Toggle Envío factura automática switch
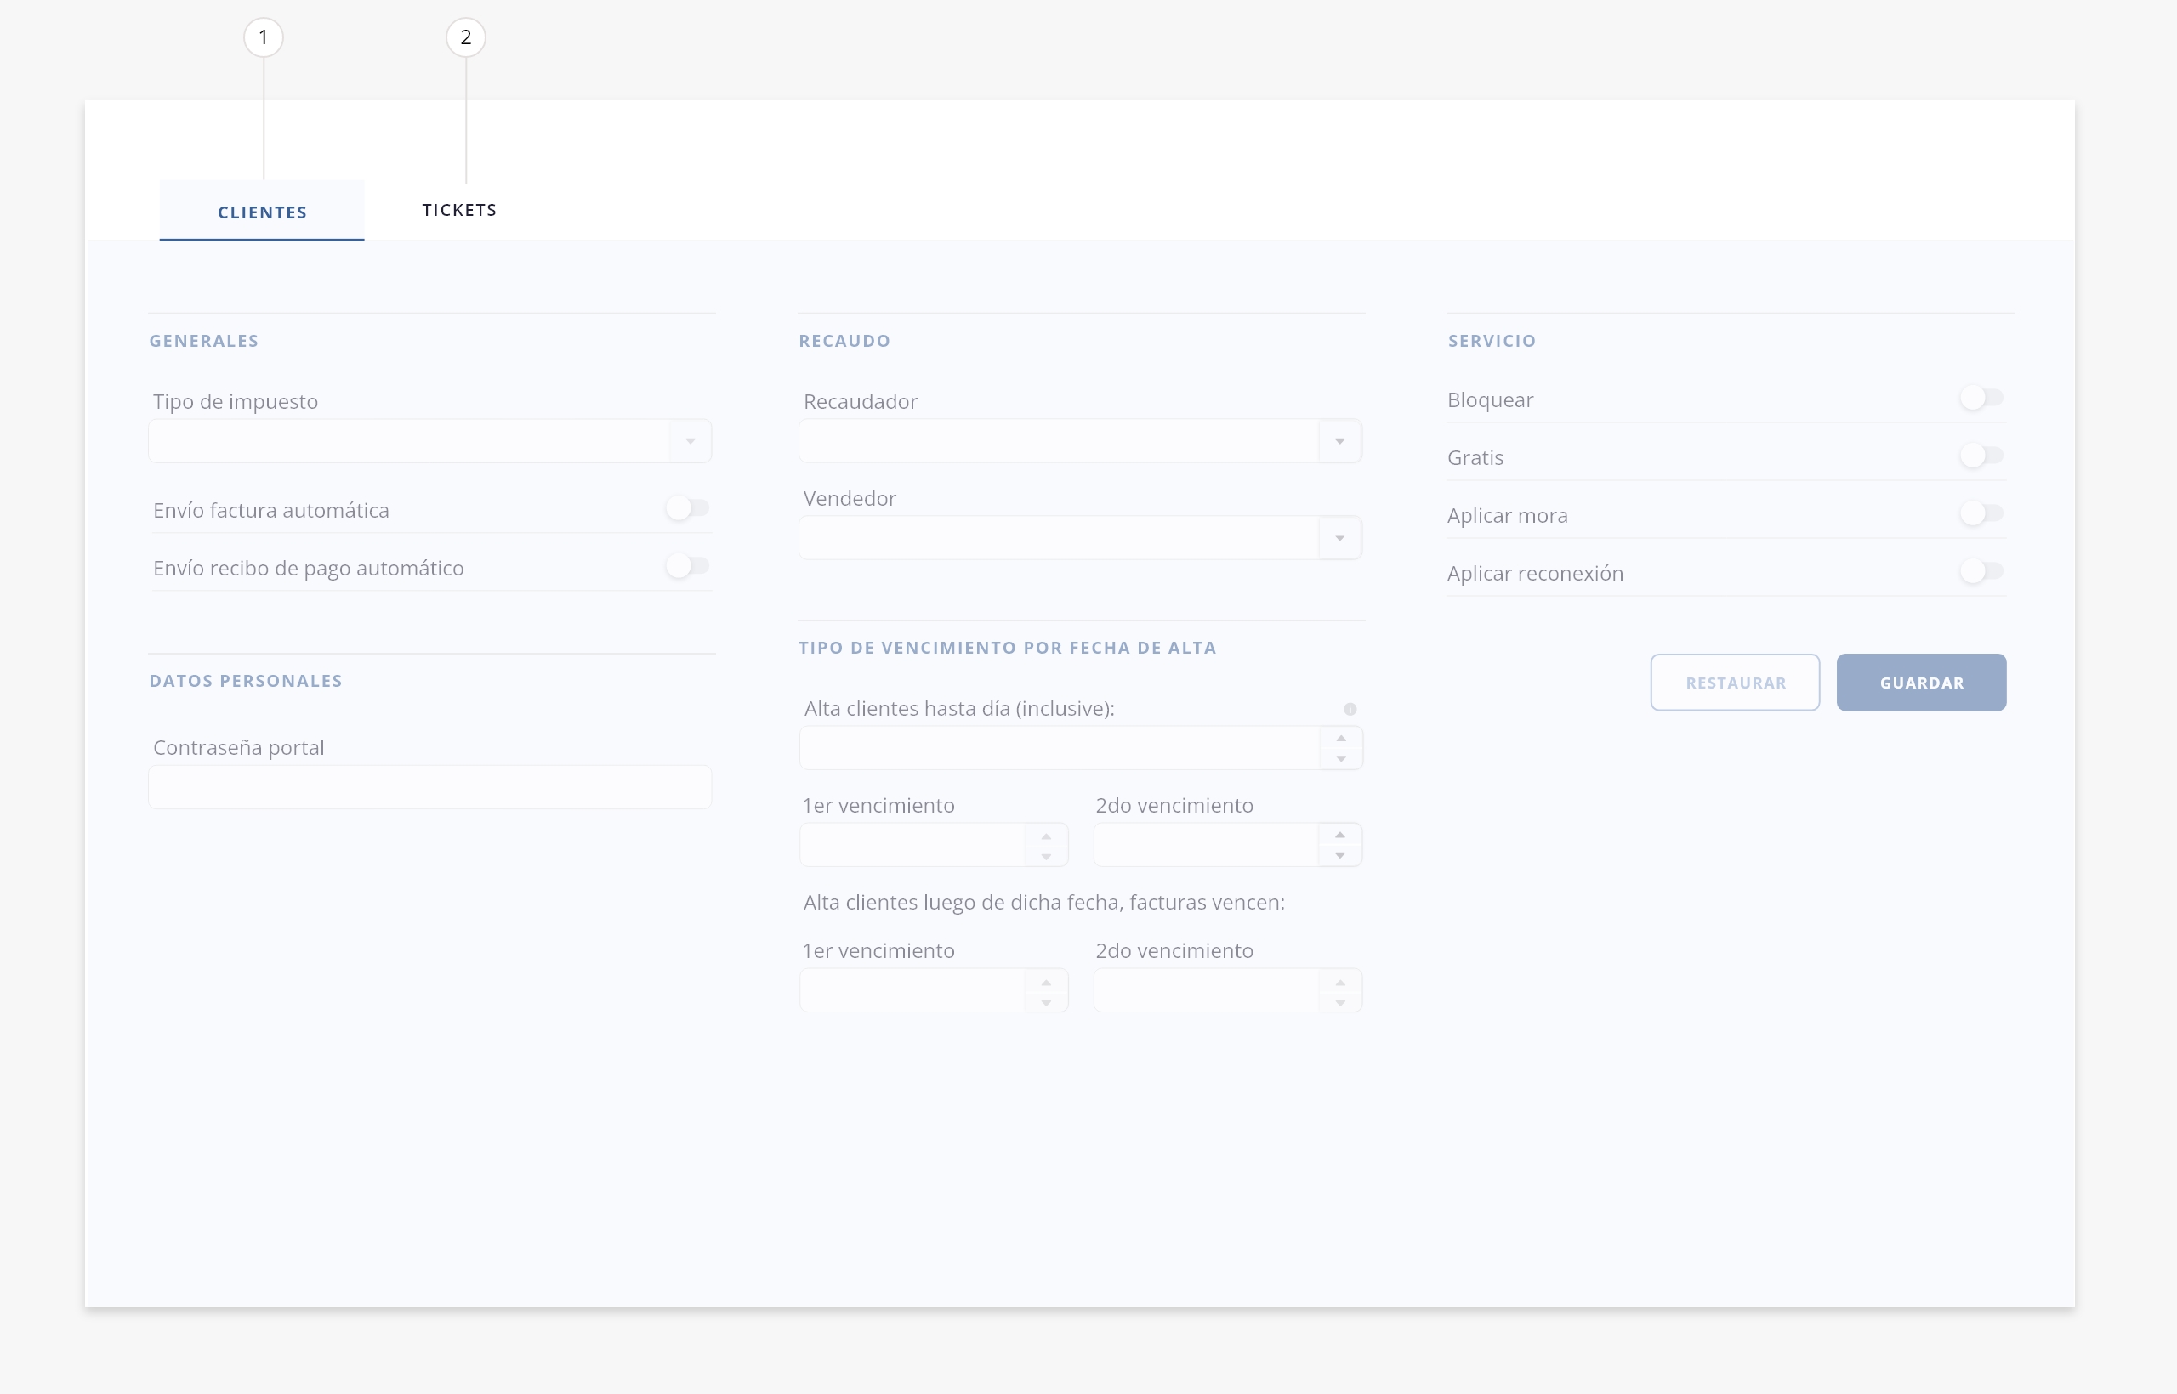The image size is (2177, 1394). tap(687, 508)
